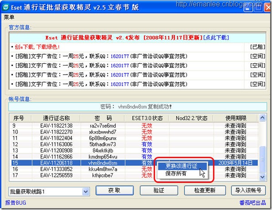Click the 导入该帐号 button
Screen dimensions: 272x210
click(x=248, y=190)
